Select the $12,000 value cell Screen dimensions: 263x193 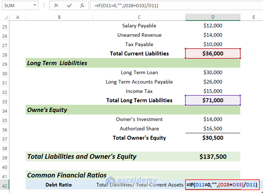coord(213,26)
